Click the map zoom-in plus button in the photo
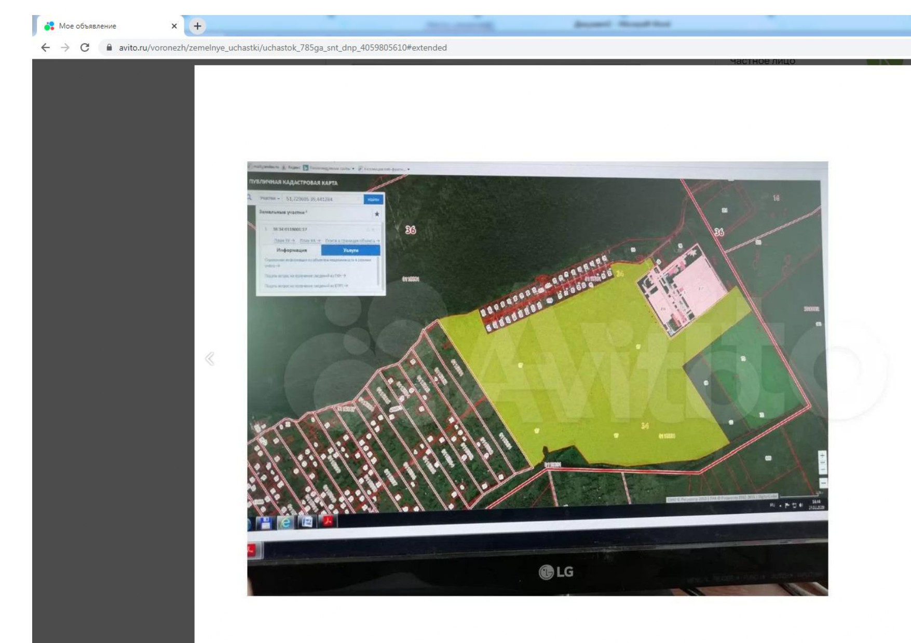Screen dimensions: 911x643 [x=822, y=456]
